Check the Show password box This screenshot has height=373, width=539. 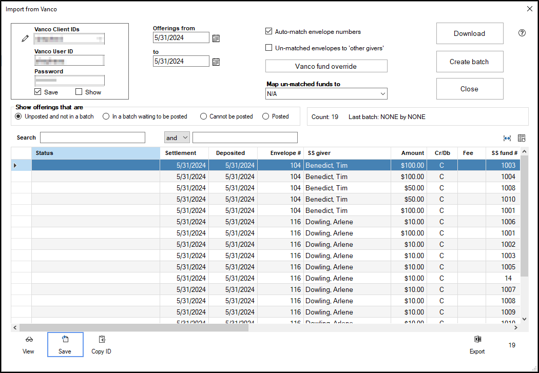pos(79,92)
